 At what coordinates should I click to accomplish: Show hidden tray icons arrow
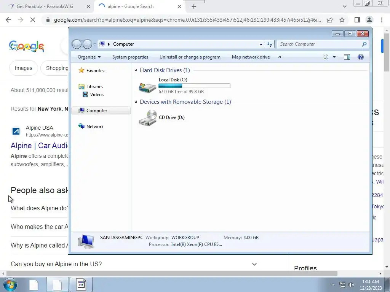tap(333, 285)
